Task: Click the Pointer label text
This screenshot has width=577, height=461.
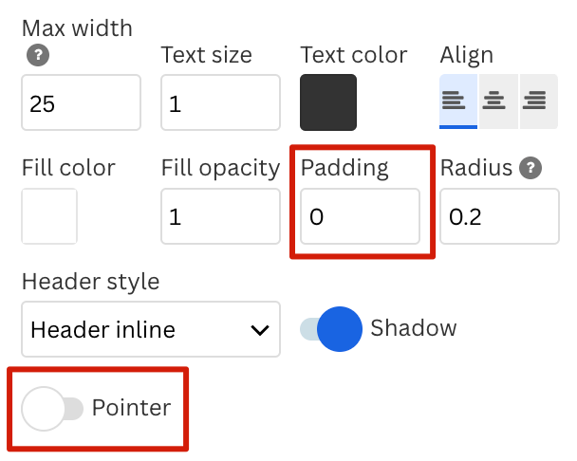Action: [x=131, y=409]
